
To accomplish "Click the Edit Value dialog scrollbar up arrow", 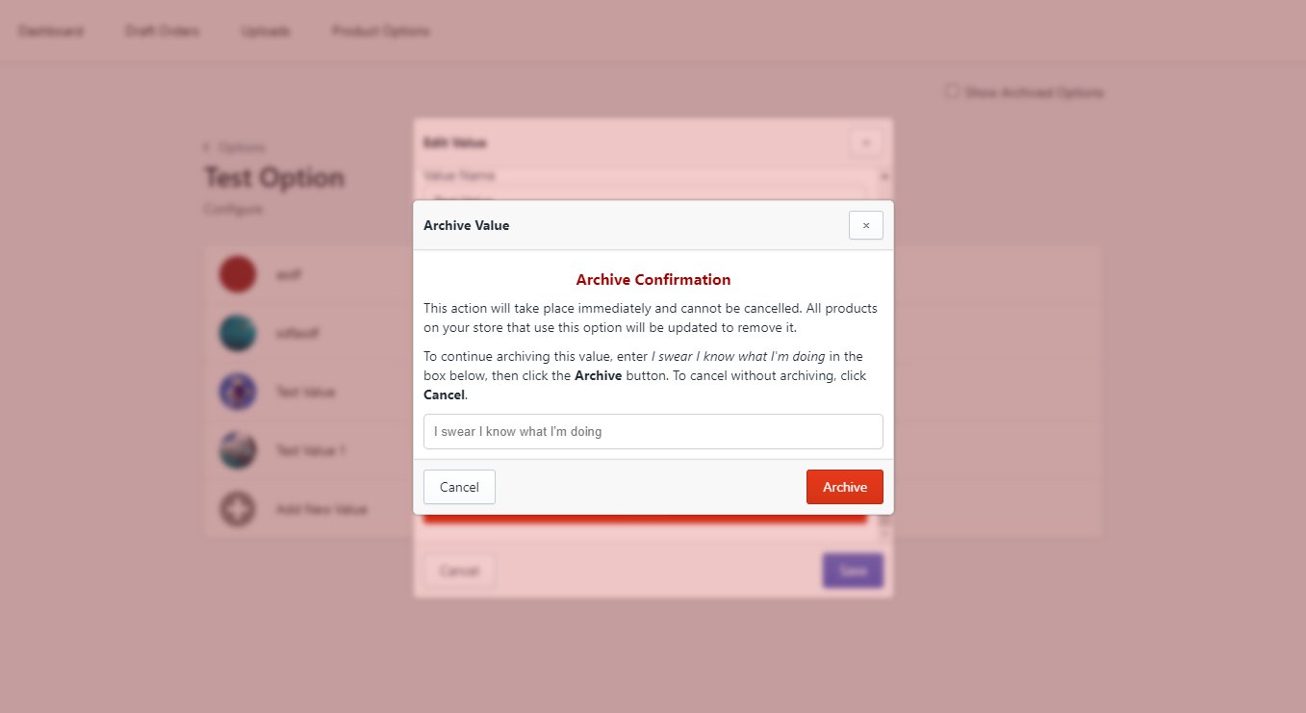I will (x=884, y=177).
